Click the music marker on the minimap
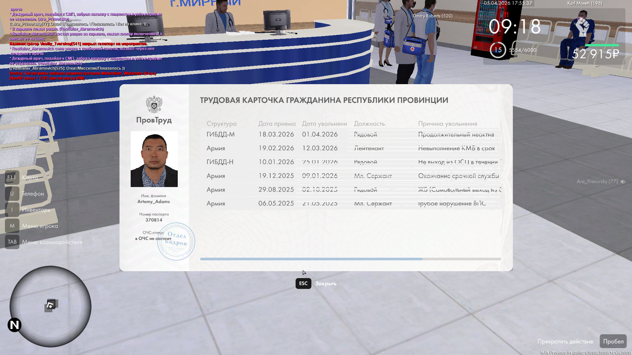 click(x=51, y=305)
